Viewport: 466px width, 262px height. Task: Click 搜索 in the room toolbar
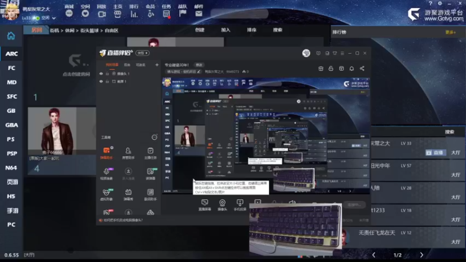point(278,30)
